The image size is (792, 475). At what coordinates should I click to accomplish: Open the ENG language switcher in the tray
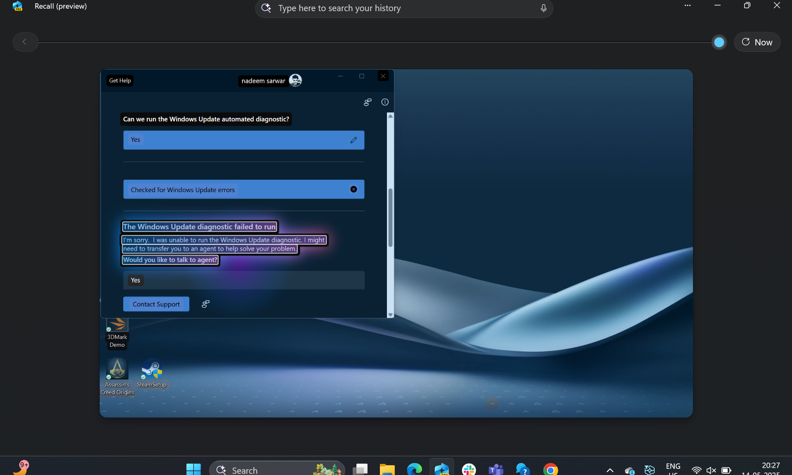pos(672,469)
